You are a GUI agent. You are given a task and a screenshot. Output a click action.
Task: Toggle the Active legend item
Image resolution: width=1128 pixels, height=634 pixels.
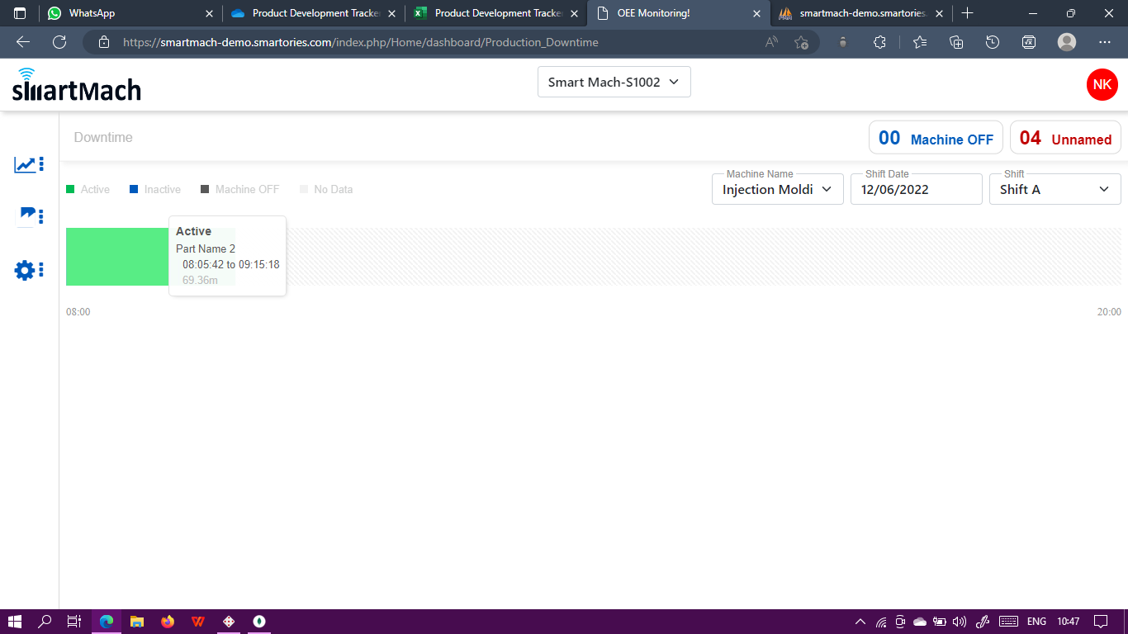88,189
